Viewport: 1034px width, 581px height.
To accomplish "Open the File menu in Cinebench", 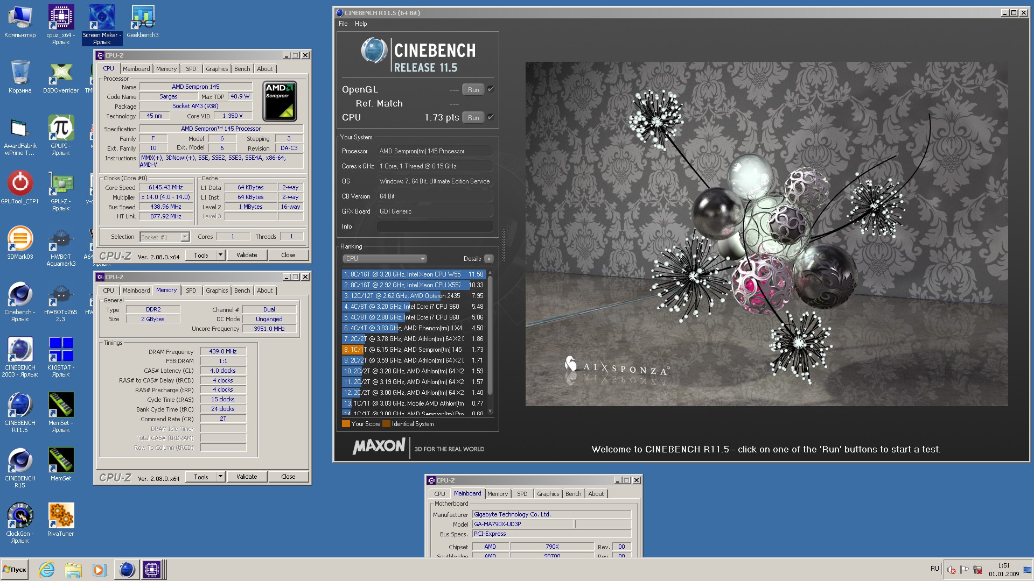I will click(x=343, y=24).
